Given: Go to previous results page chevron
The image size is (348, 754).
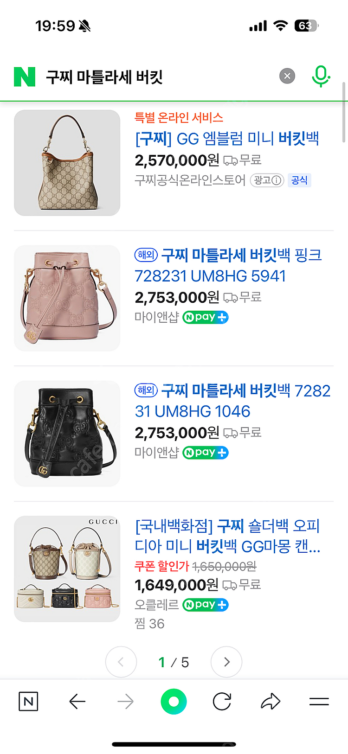Looking at the screenshot, I should pos(121,662).
